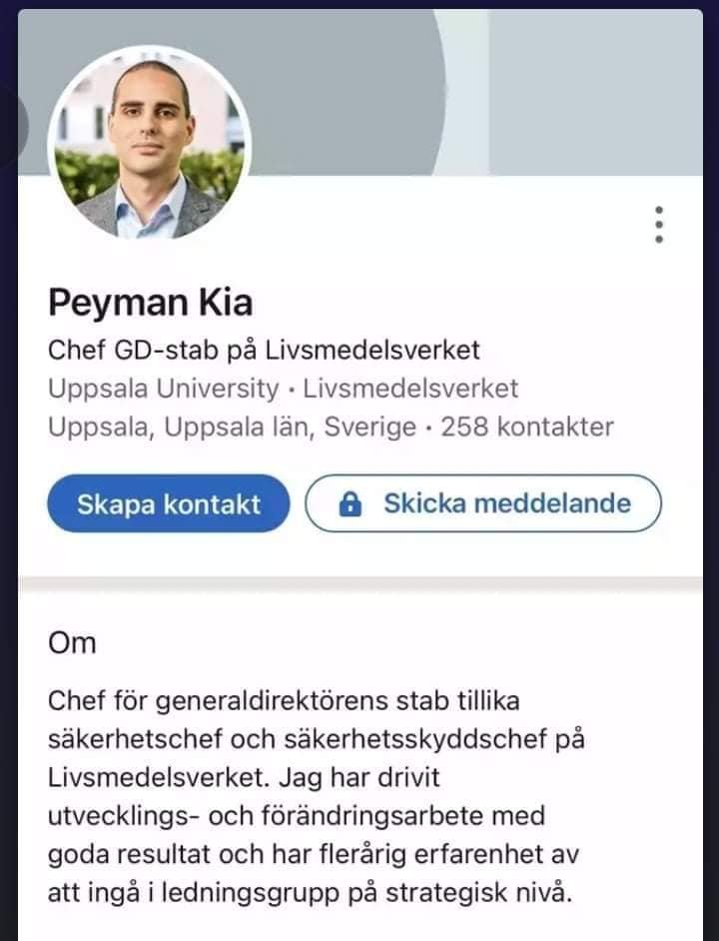Click the line "Livsmedelsverket. Jag har drivit"
The image size is (719, 941).
(x=244, y=777)
